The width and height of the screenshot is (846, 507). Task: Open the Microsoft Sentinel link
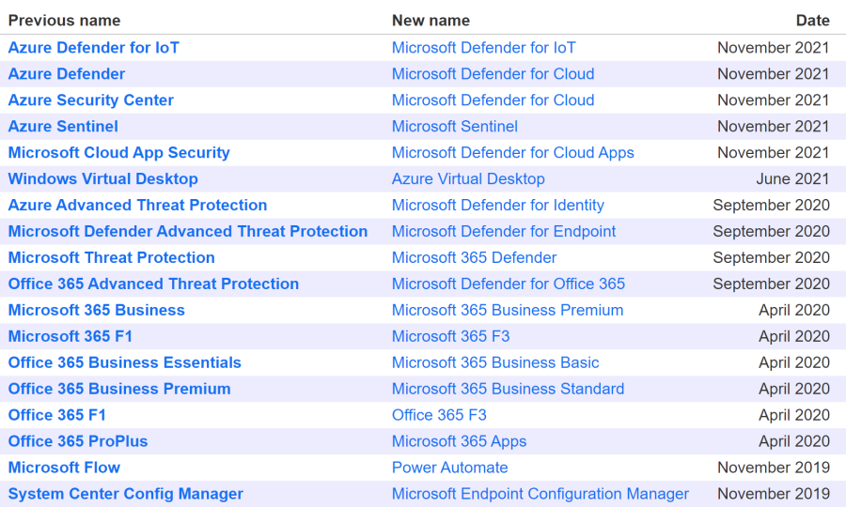[455, 127]
